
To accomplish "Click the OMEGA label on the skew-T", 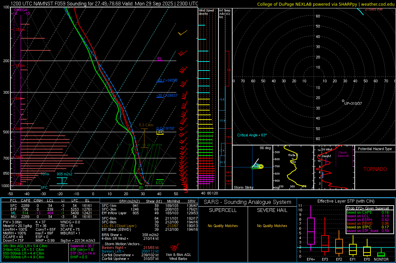I will (x=21, y=10).
